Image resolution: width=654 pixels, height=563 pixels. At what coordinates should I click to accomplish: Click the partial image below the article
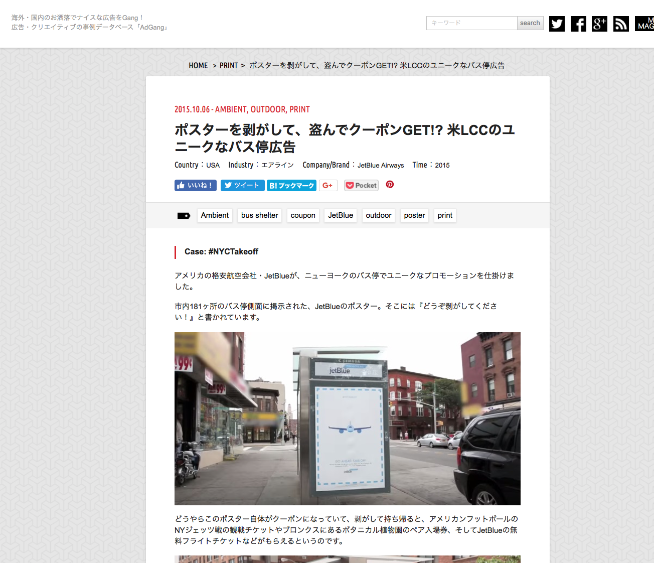pyautogui.click(x=348, y=559)
